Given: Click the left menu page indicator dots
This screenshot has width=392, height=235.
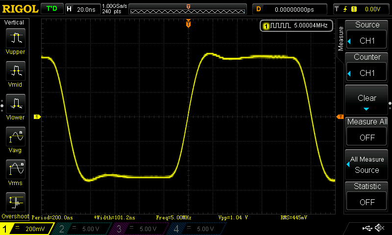Looking at the screenshot, I should coord(2,106).
